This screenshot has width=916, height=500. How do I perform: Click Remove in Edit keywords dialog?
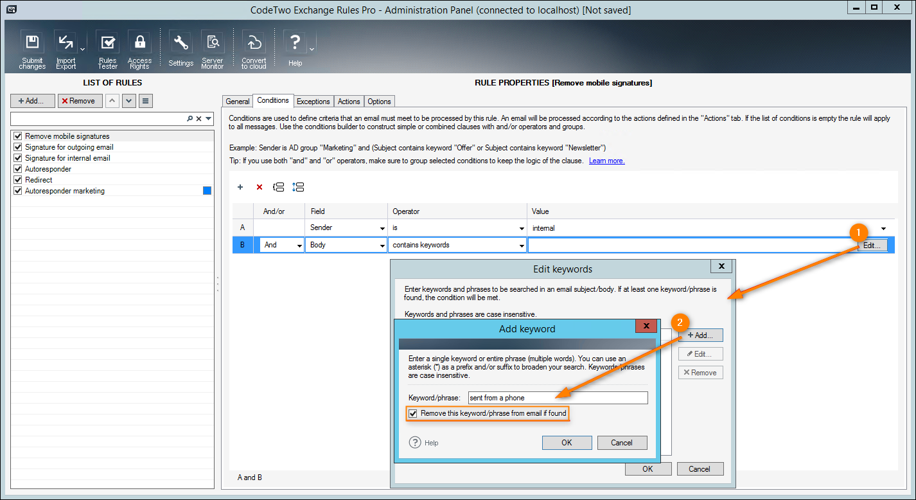[700, 373]
